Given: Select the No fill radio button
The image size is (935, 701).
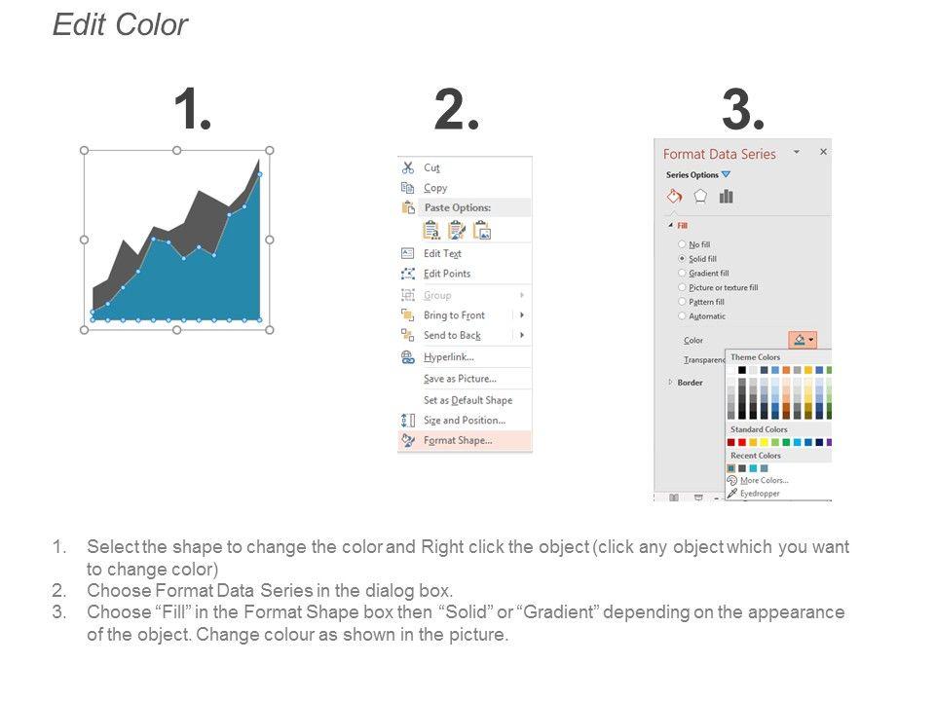Looking at the screenshot, I should pyautogui.click(x=682, y=244).
